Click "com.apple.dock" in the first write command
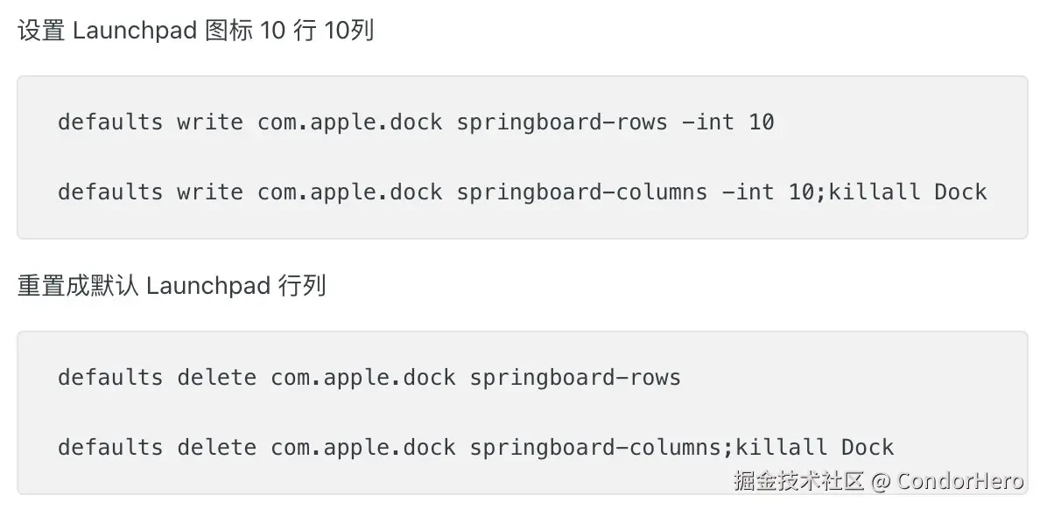 pyautogui.click(x=349, y=122)
